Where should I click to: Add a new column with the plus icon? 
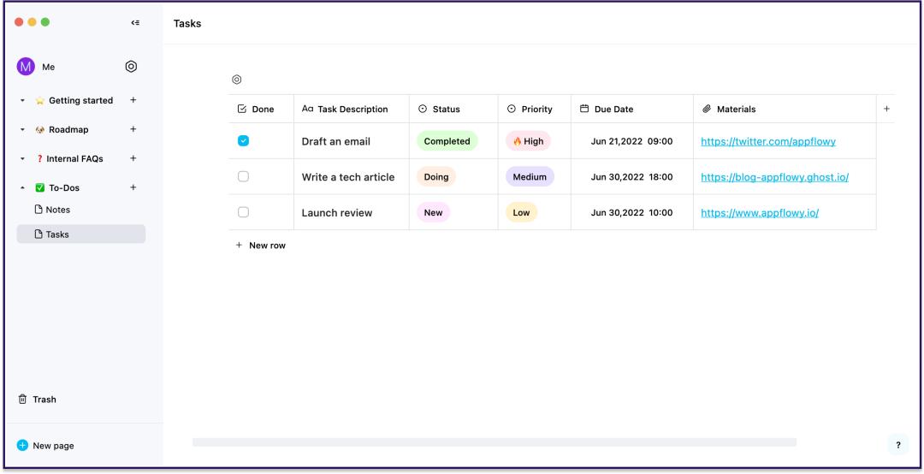point(886,109)
